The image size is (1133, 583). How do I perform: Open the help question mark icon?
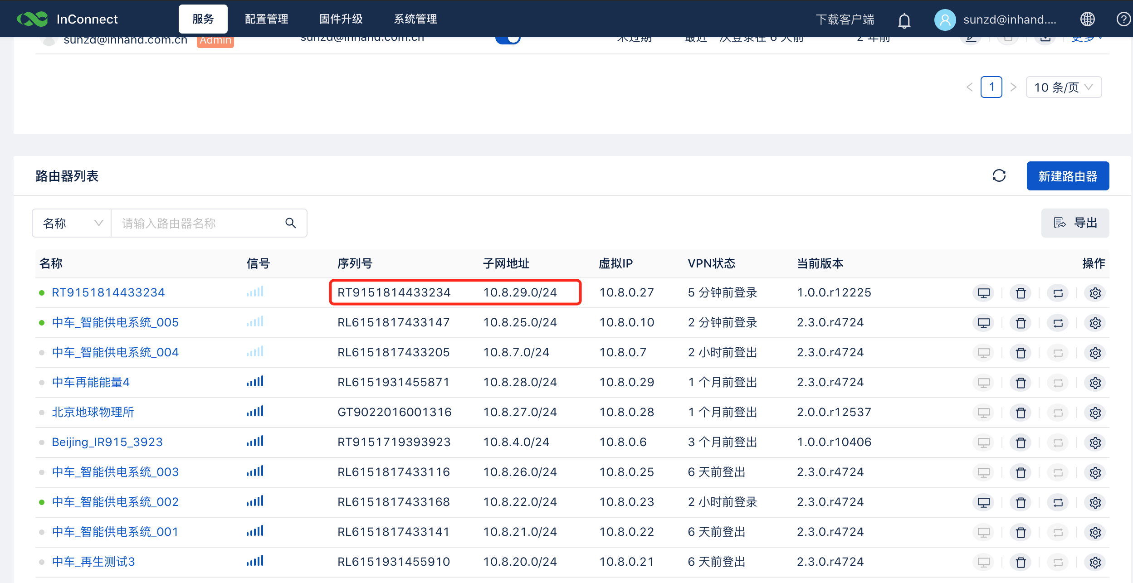point(1123,19)
